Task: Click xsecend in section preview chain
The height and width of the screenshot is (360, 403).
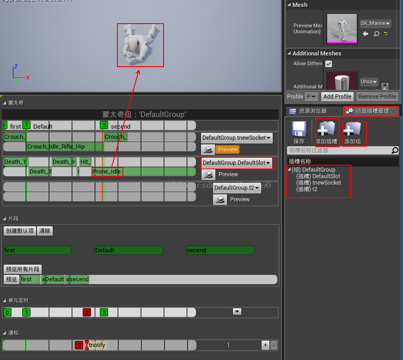Action: 77,279
